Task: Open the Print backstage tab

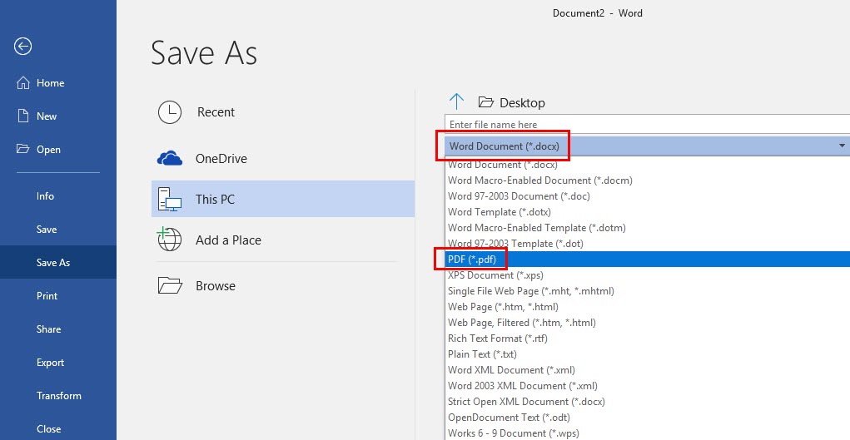Action: pyautogui.click(x=58, y=296)
